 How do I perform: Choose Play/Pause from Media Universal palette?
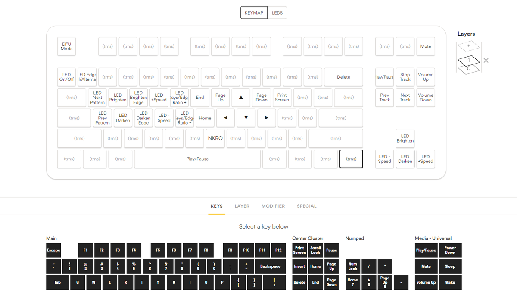point(426,250)
